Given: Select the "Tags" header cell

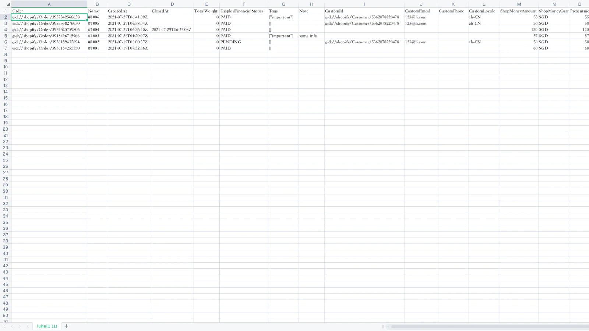Looking at the screenshot, I should tap(283, 11).
